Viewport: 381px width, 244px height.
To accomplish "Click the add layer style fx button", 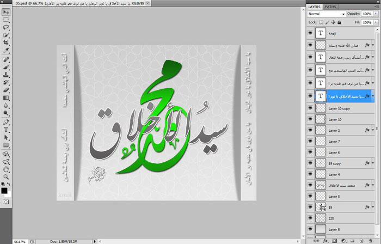I will click(325, 240).
